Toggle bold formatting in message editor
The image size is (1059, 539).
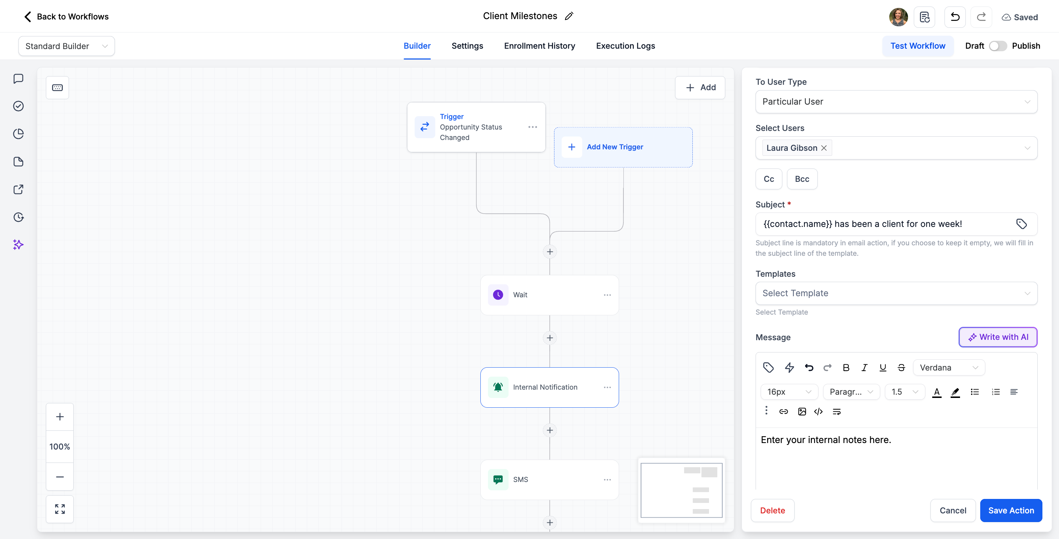tap(846, 367)
